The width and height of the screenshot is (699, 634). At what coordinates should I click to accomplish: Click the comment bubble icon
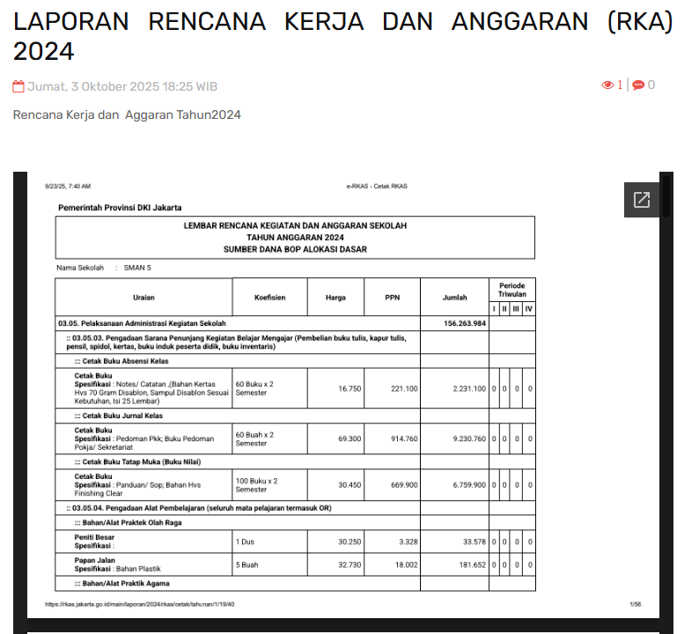tap(638, 85)
